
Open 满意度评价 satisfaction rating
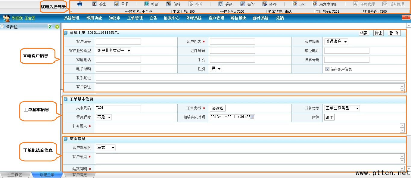click(x=315, y=4)
